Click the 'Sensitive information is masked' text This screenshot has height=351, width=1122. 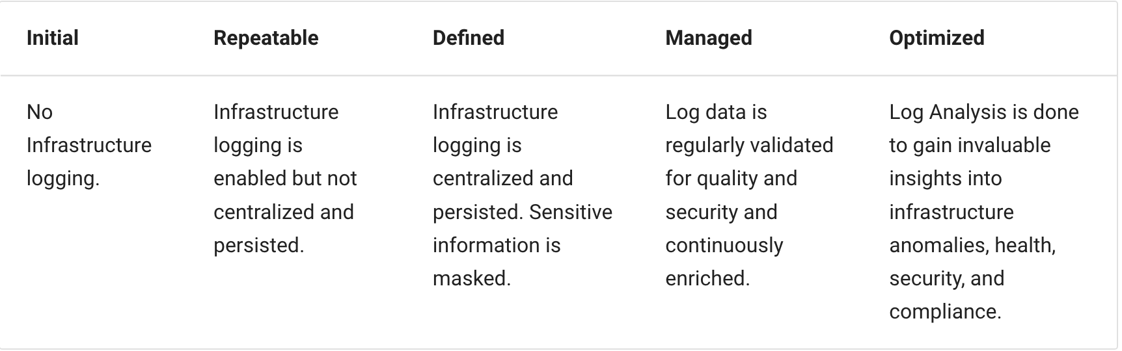click(523, 245)
